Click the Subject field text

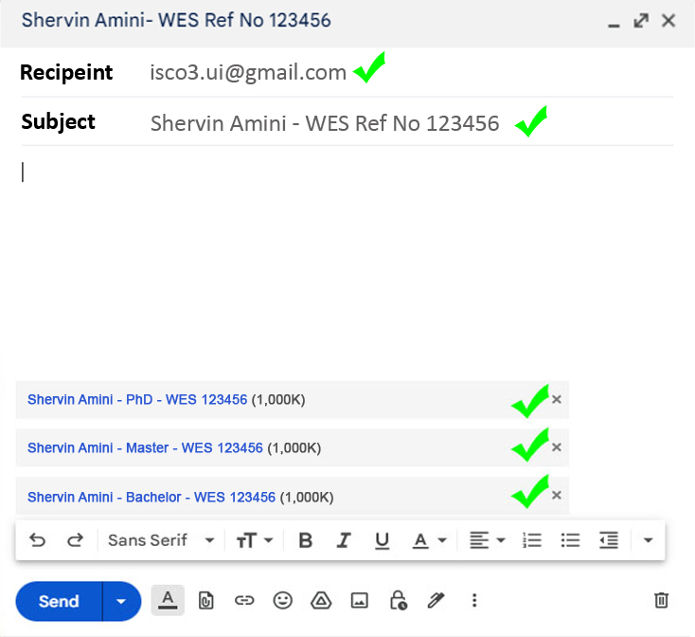tap(325, 123)
